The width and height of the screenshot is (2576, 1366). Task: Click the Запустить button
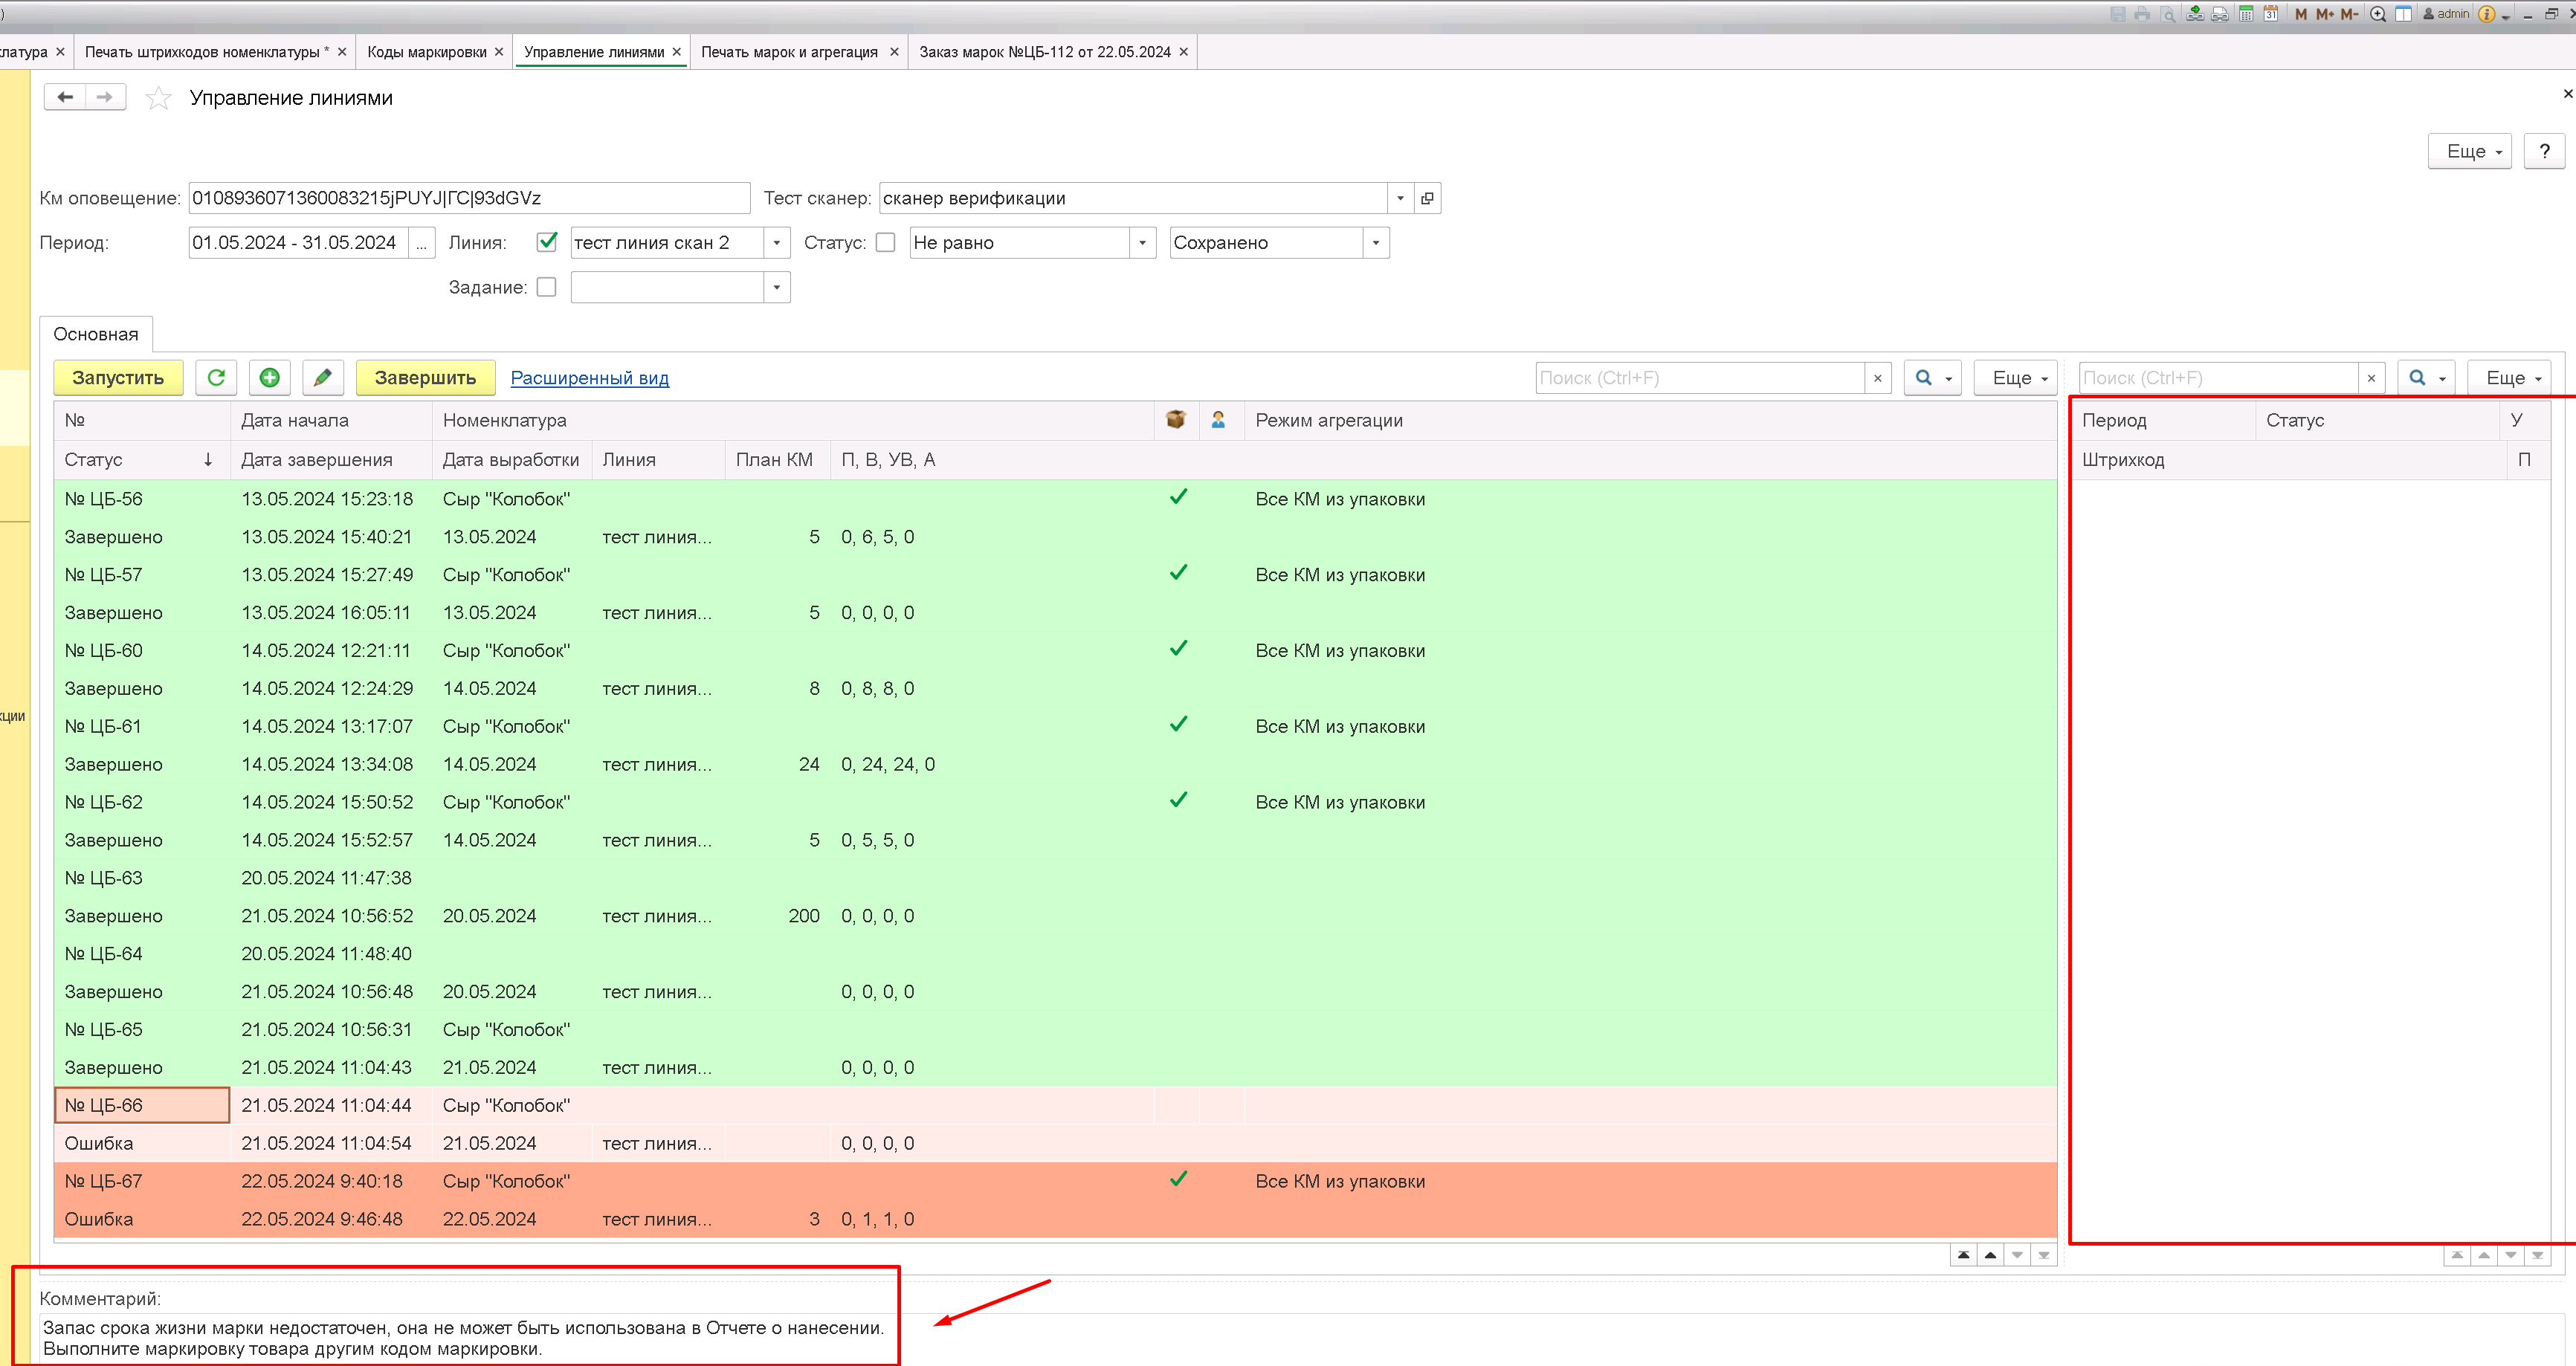[118, 378]
